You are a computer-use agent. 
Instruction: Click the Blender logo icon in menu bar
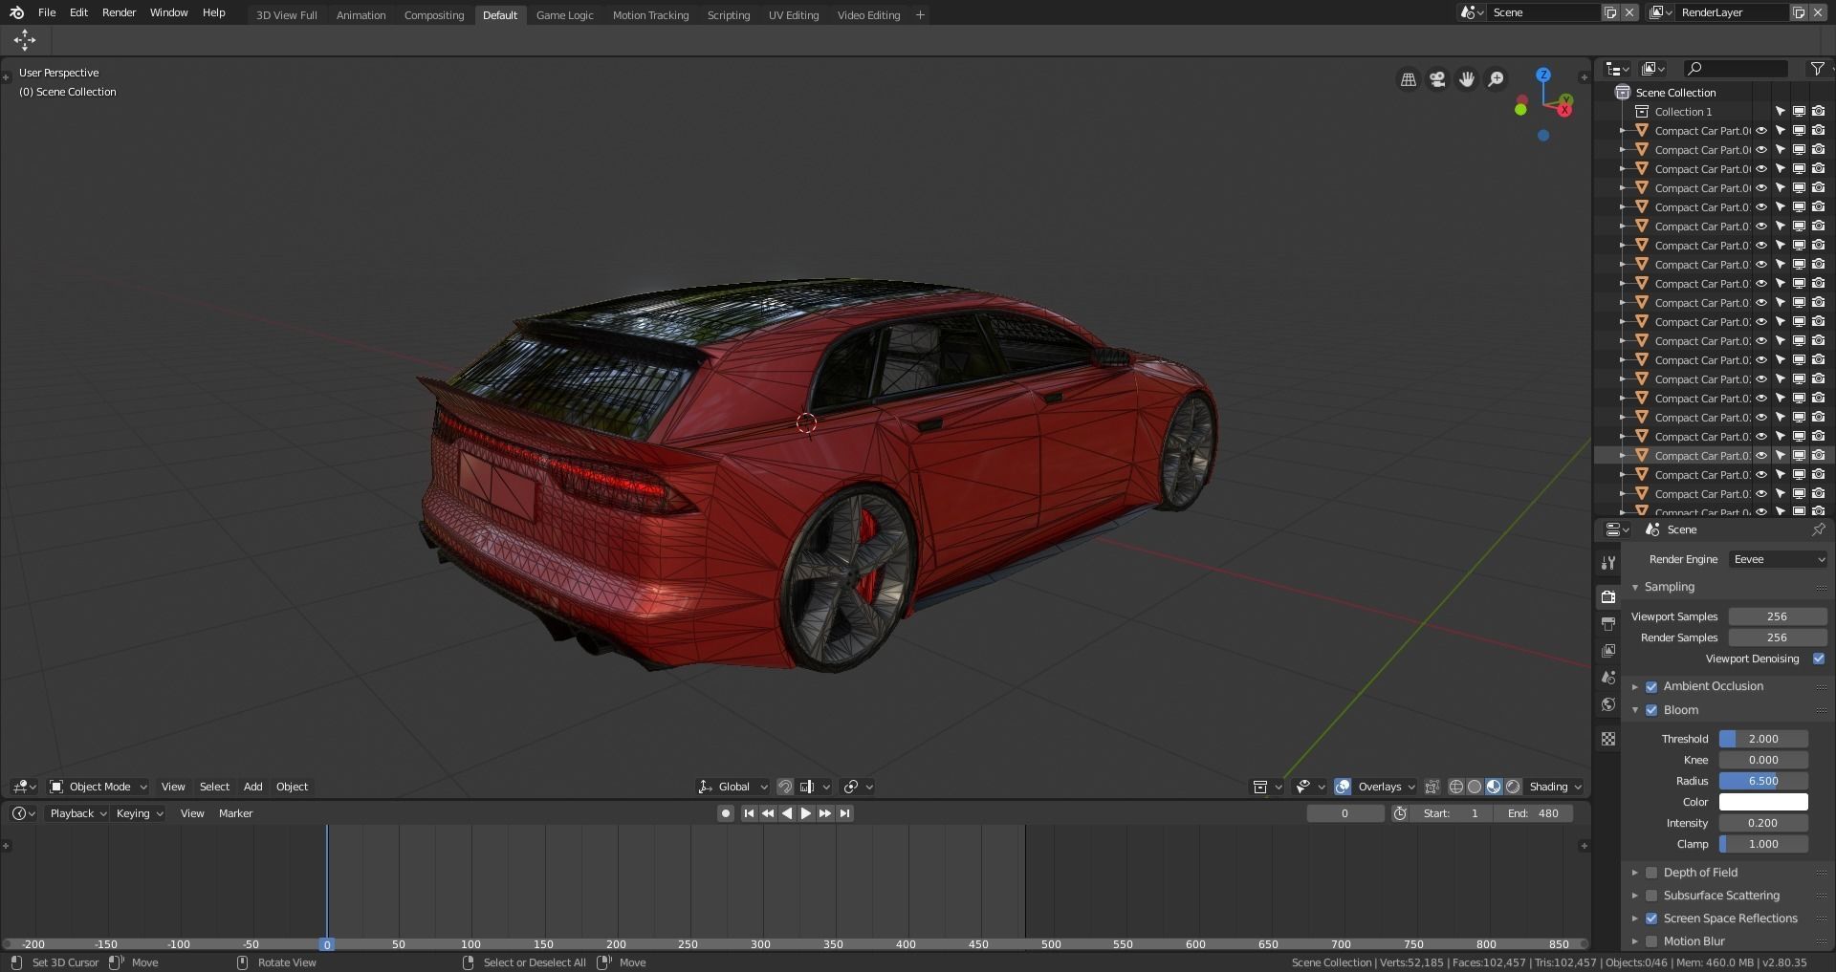[x=16, y=12]
